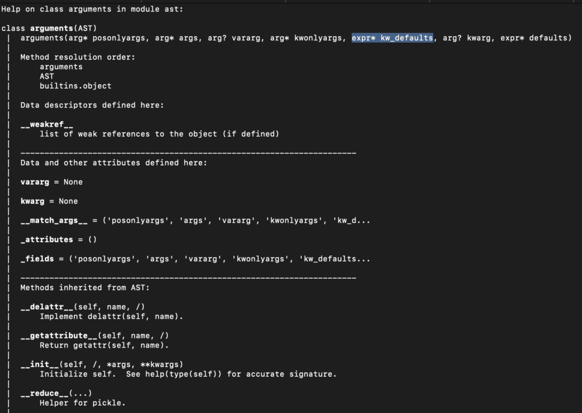Click the '__match_args__' attribute name

(x=54, y=221)
